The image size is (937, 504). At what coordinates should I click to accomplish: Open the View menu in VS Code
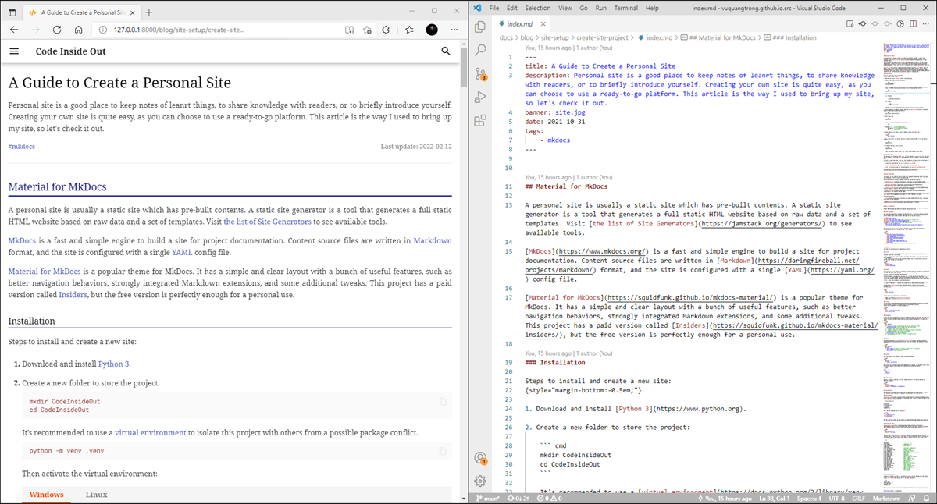point(564,8)
